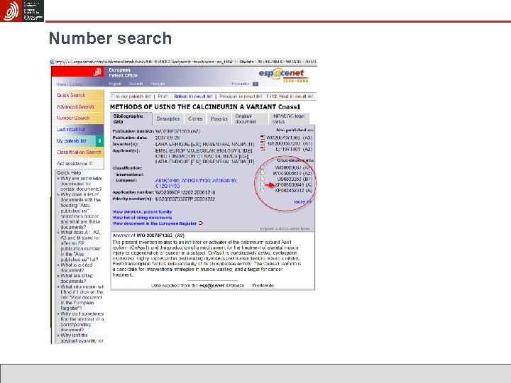The height and width of the screenshot is (383, 511).
Task: Click Get assistance link
Action: point(75,164)
